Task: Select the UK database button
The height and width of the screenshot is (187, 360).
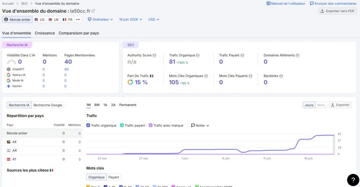Action: [54, 20]
